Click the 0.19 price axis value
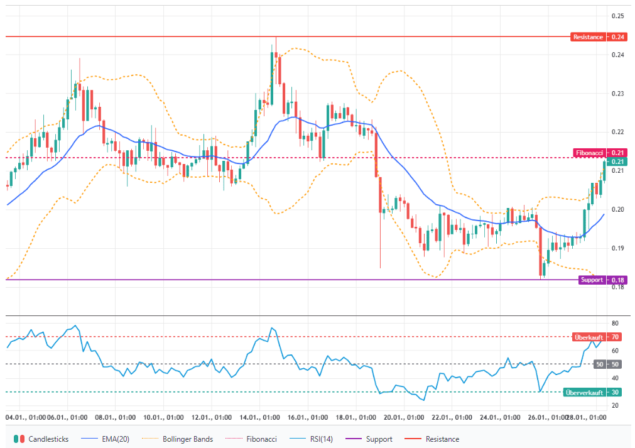The width and height of the screenshot is (635, 448). point(617,248)
